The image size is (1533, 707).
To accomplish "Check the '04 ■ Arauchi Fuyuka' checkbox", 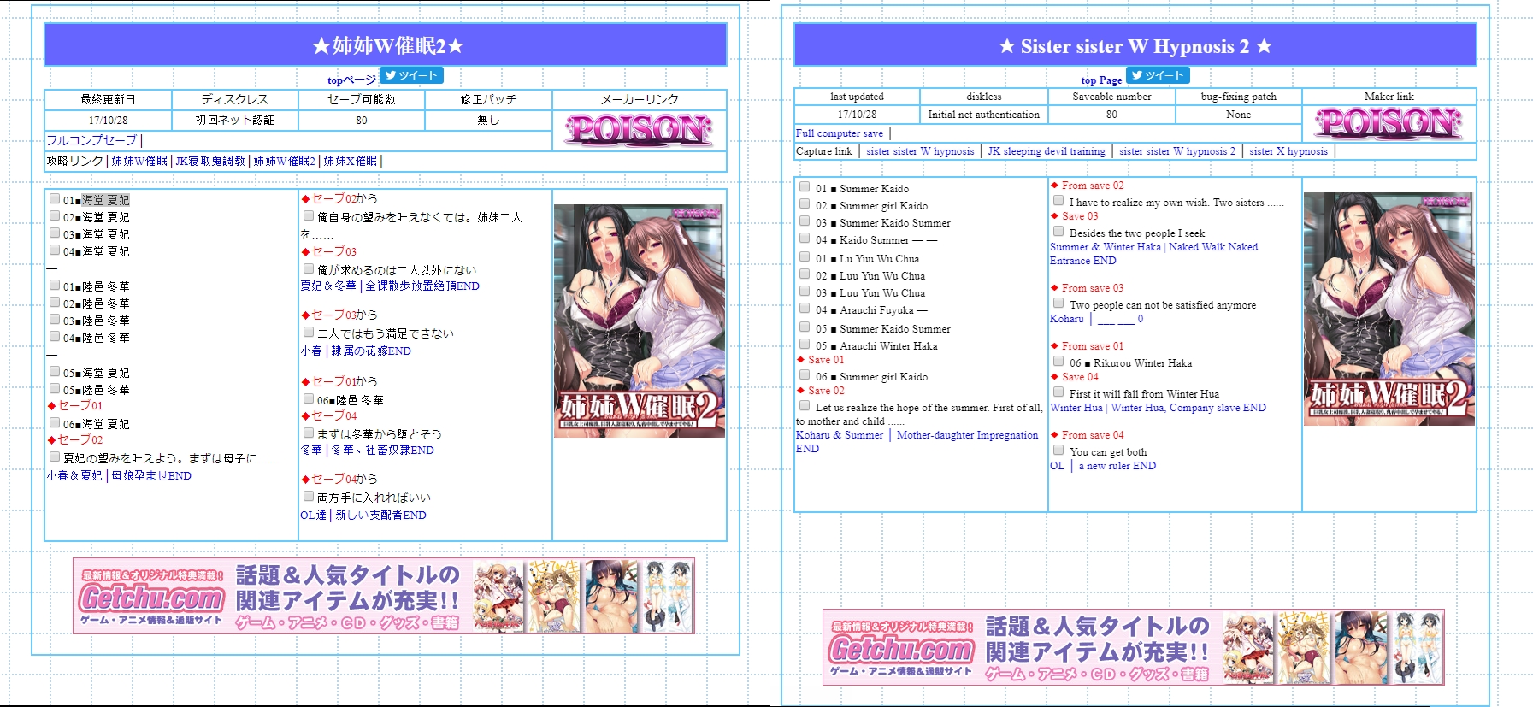I will pos(805,308).
